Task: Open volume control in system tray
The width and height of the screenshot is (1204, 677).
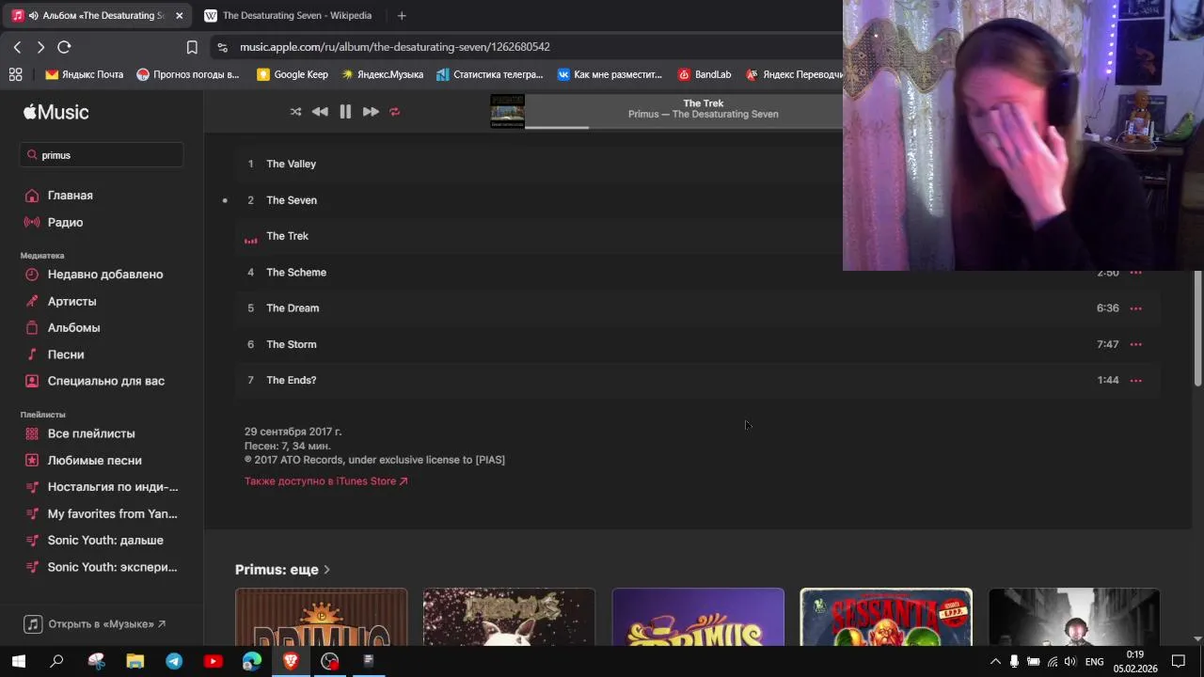Action: click(1069, 662)
